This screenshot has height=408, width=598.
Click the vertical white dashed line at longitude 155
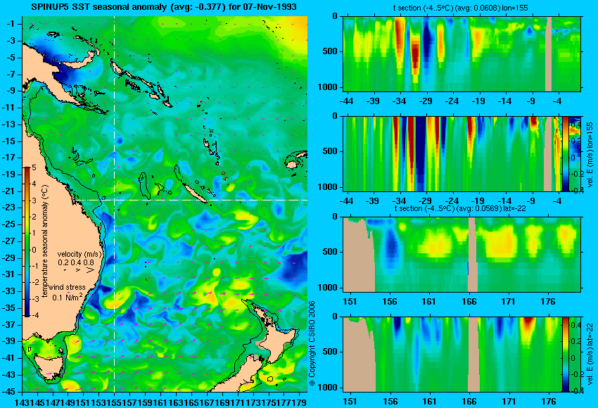(x=114, y=203)
